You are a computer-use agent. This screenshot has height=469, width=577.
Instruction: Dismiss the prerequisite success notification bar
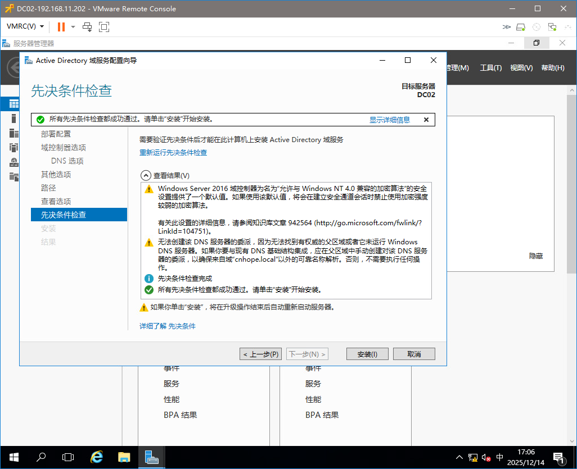point(426,120)
